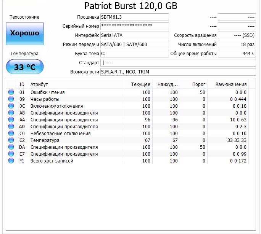Click current value 96 in row AA
Image resolution: width=261 pixels, height=234 pixels.
[147, 119]
